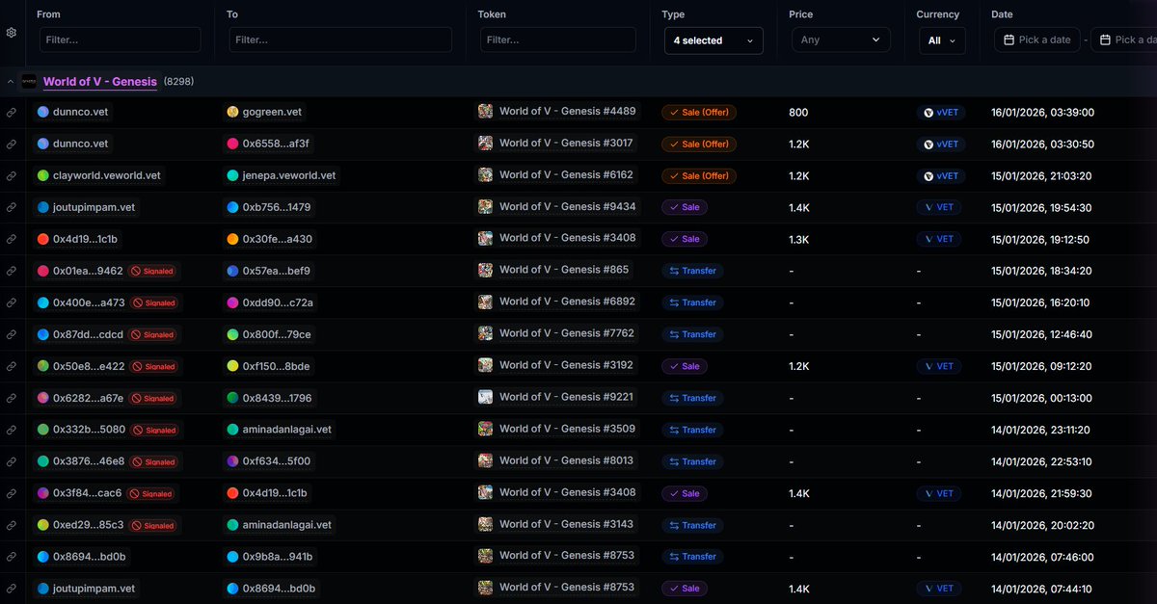Click link icon for Genesis #7762 row

[x=11, y=334]
